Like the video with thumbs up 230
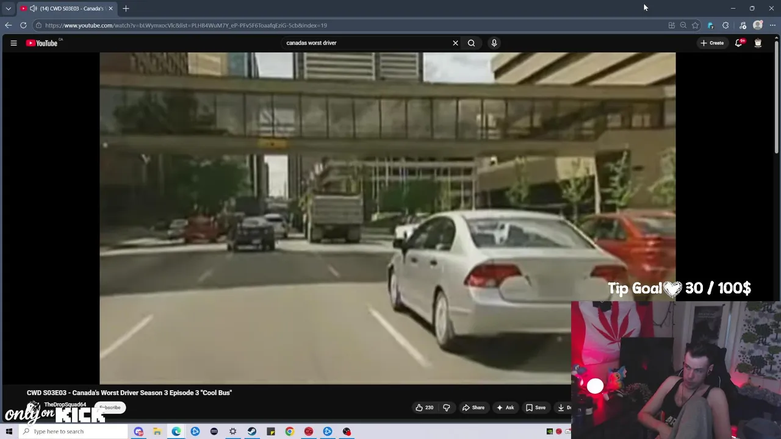Viewport: 781px width, 439px height. point(424,407)
